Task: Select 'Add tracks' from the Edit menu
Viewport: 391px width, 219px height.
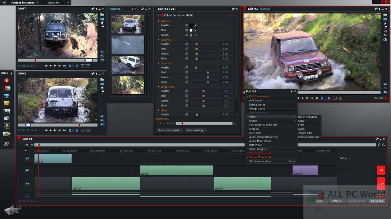Action: 256,101
